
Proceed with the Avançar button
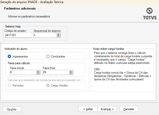(x=109, y=109)
